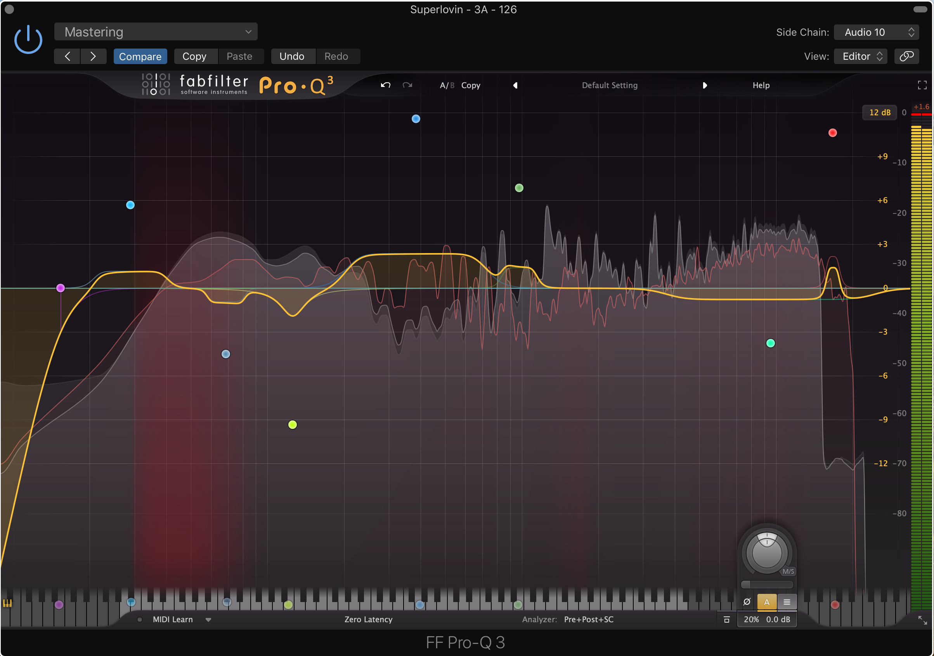Toggle the auto gain A button
Viewport: 934px width, 656px height.
coord(766,602)
